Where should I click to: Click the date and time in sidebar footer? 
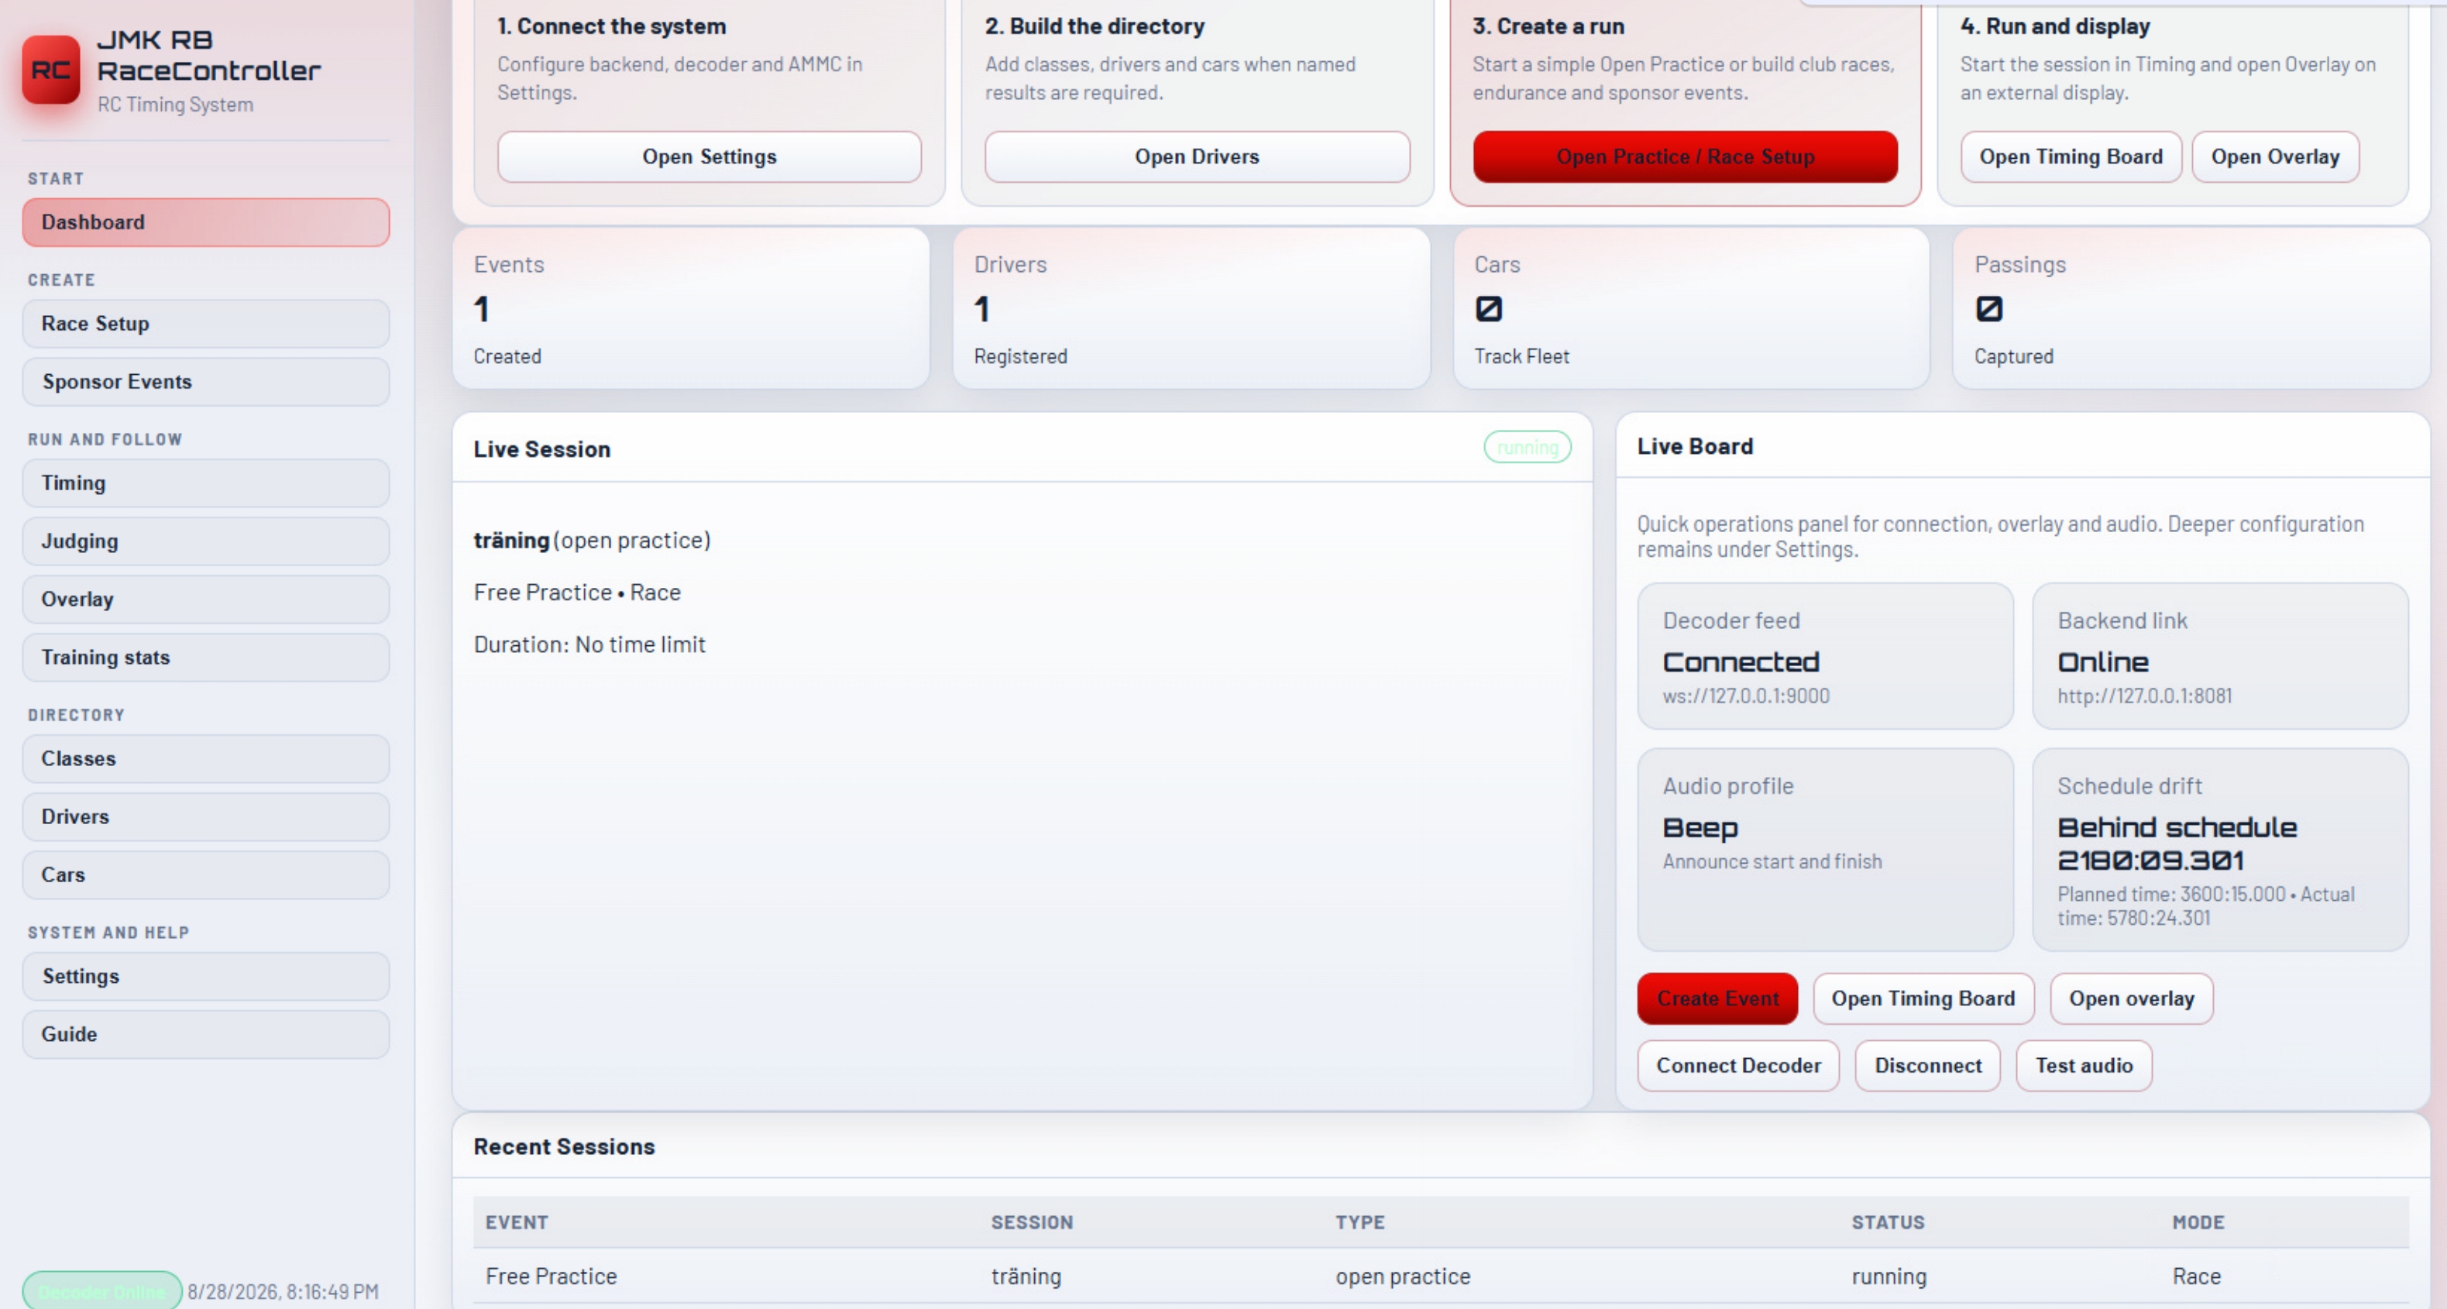pos(283,1292)
